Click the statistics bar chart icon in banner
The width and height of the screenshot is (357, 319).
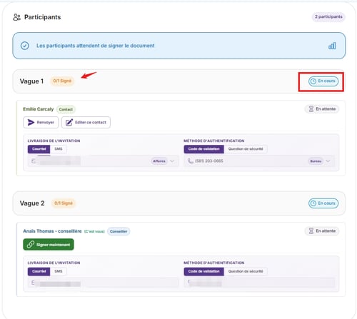click(x=332, y=46)
